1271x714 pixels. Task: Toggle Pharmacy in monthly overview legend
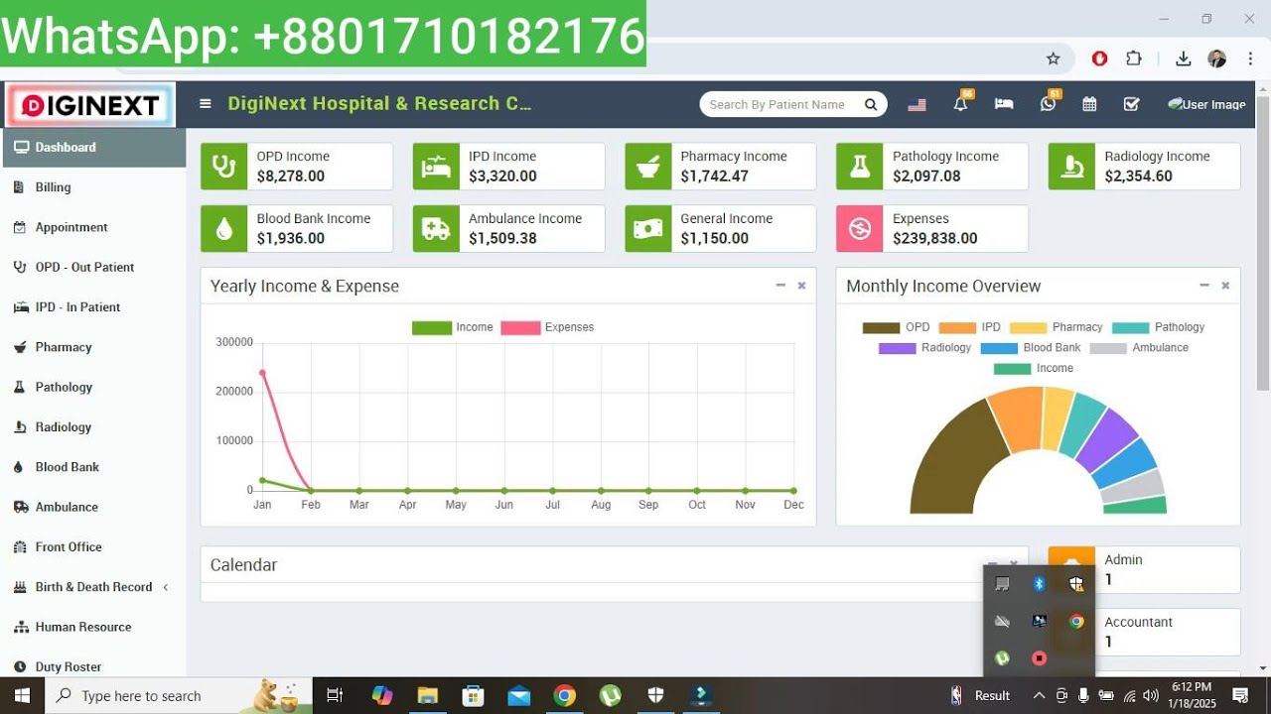tap(1056, 327)
